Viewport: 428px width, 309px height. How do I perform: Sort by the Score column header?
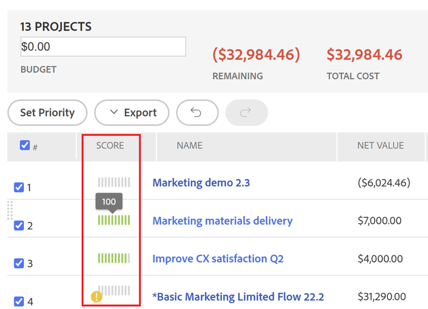[110, 145]
